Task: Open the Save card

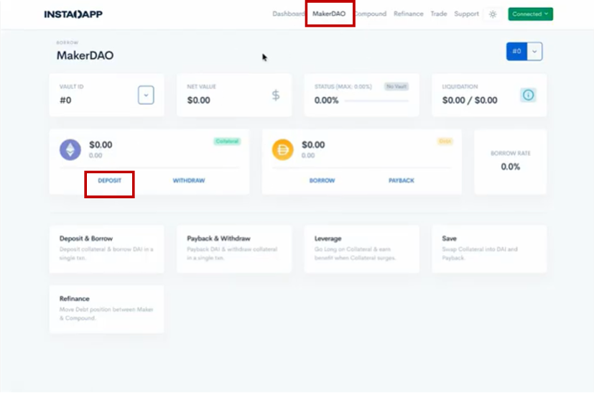Action: [x=489, y=249]
